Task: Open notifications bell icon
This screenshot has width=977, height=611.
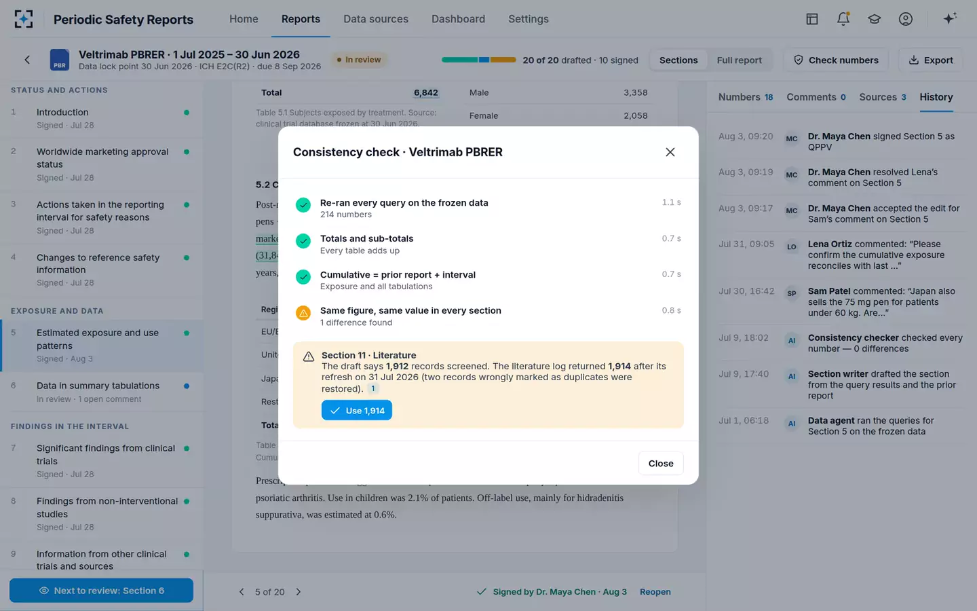Action: tap(843, 19)
